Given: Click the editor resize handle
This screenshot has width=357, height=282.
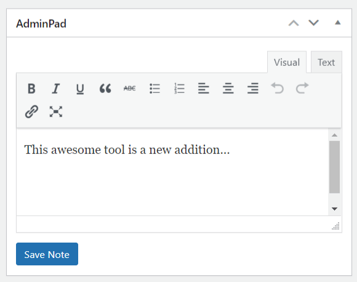Looking at the screenshot, I should click(x=336, y=226).
